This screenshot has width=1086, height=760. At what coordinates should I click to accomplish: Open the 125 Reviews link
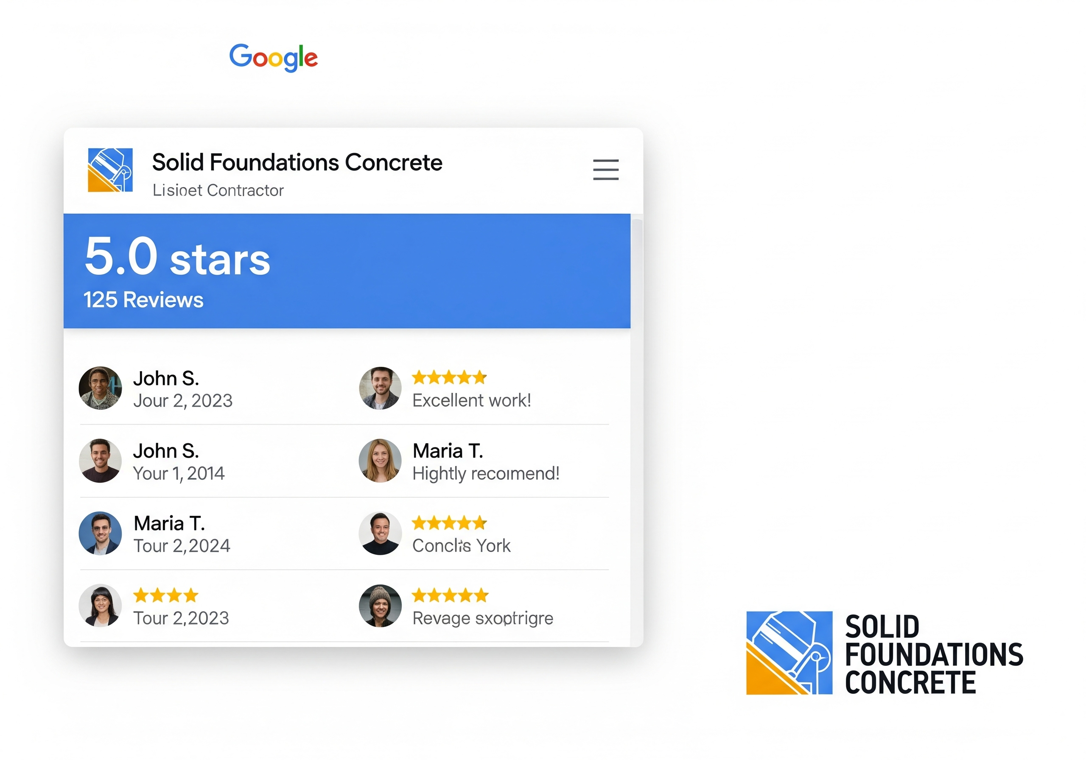[143, 300]
